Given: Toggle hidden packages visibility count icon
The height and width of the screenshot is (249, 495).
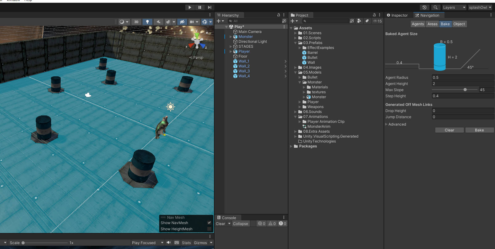Looking at the screenshot, I should (377, 21).
